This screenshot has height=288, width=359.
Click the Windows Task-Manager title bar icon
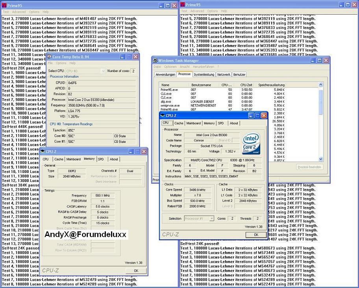155,60
